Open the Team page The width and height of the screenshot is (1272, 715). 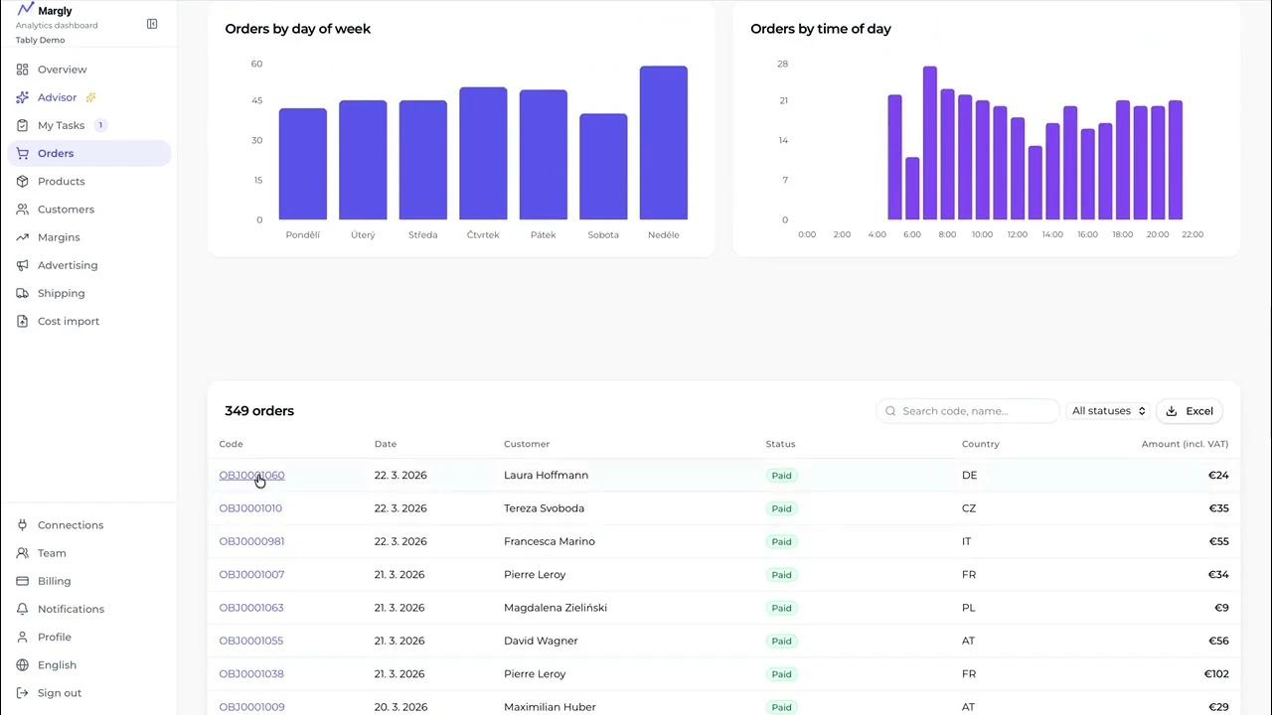[89, 553]
